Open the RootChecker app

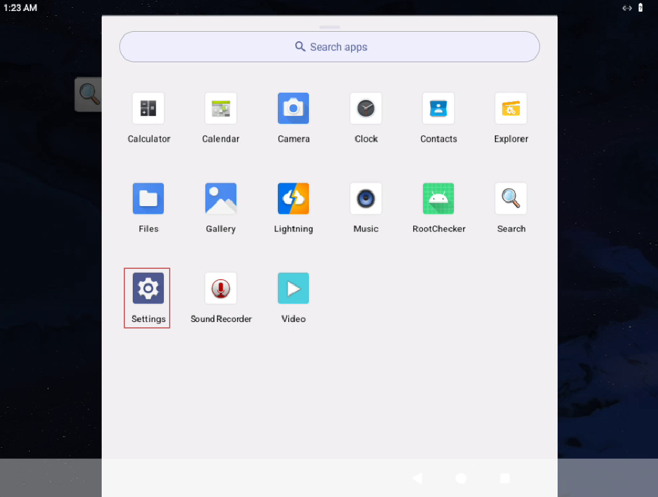[438, 199]
